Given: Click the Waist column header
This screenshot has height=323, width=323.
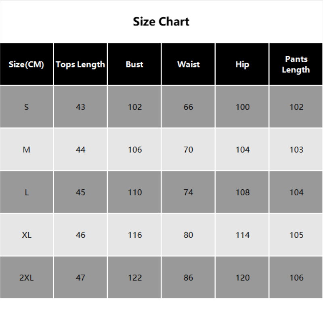Looking at the screenshot, I should coord(189,64).
